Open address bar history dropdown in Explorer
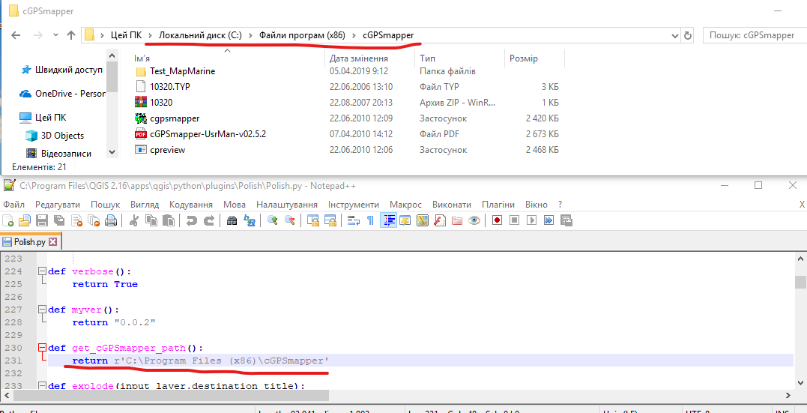Screen dimensions: 807x413 [x=675, y=35]
